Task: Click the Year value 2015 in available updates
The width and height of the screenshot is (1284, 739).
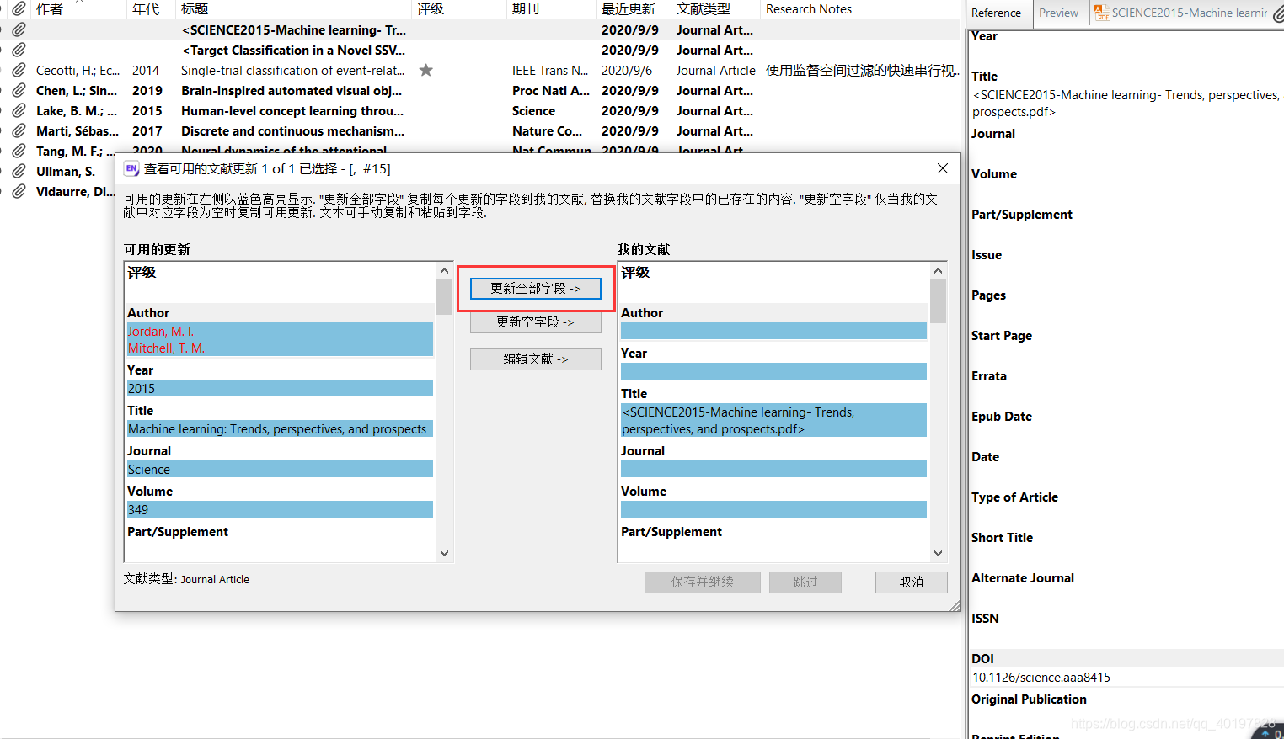Action: 280,388
